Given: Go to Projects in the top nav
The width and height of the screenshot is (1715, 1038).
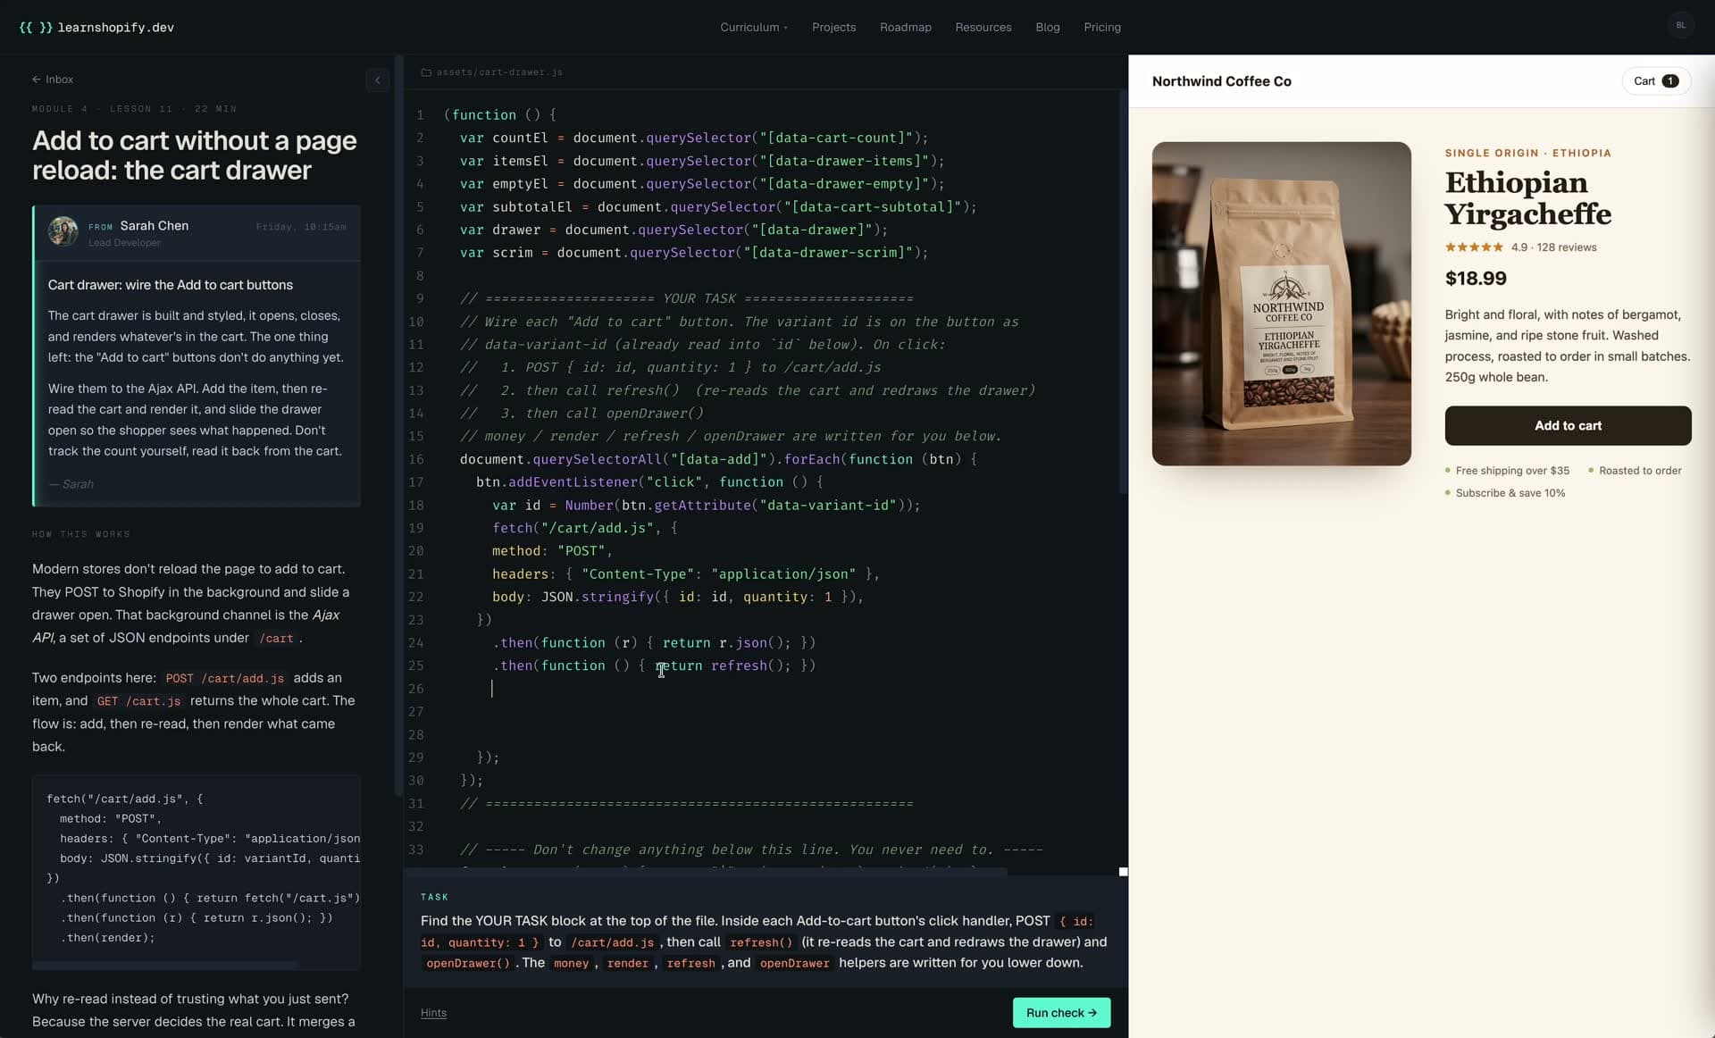Looking at the screenshot, I should [833, 27].
